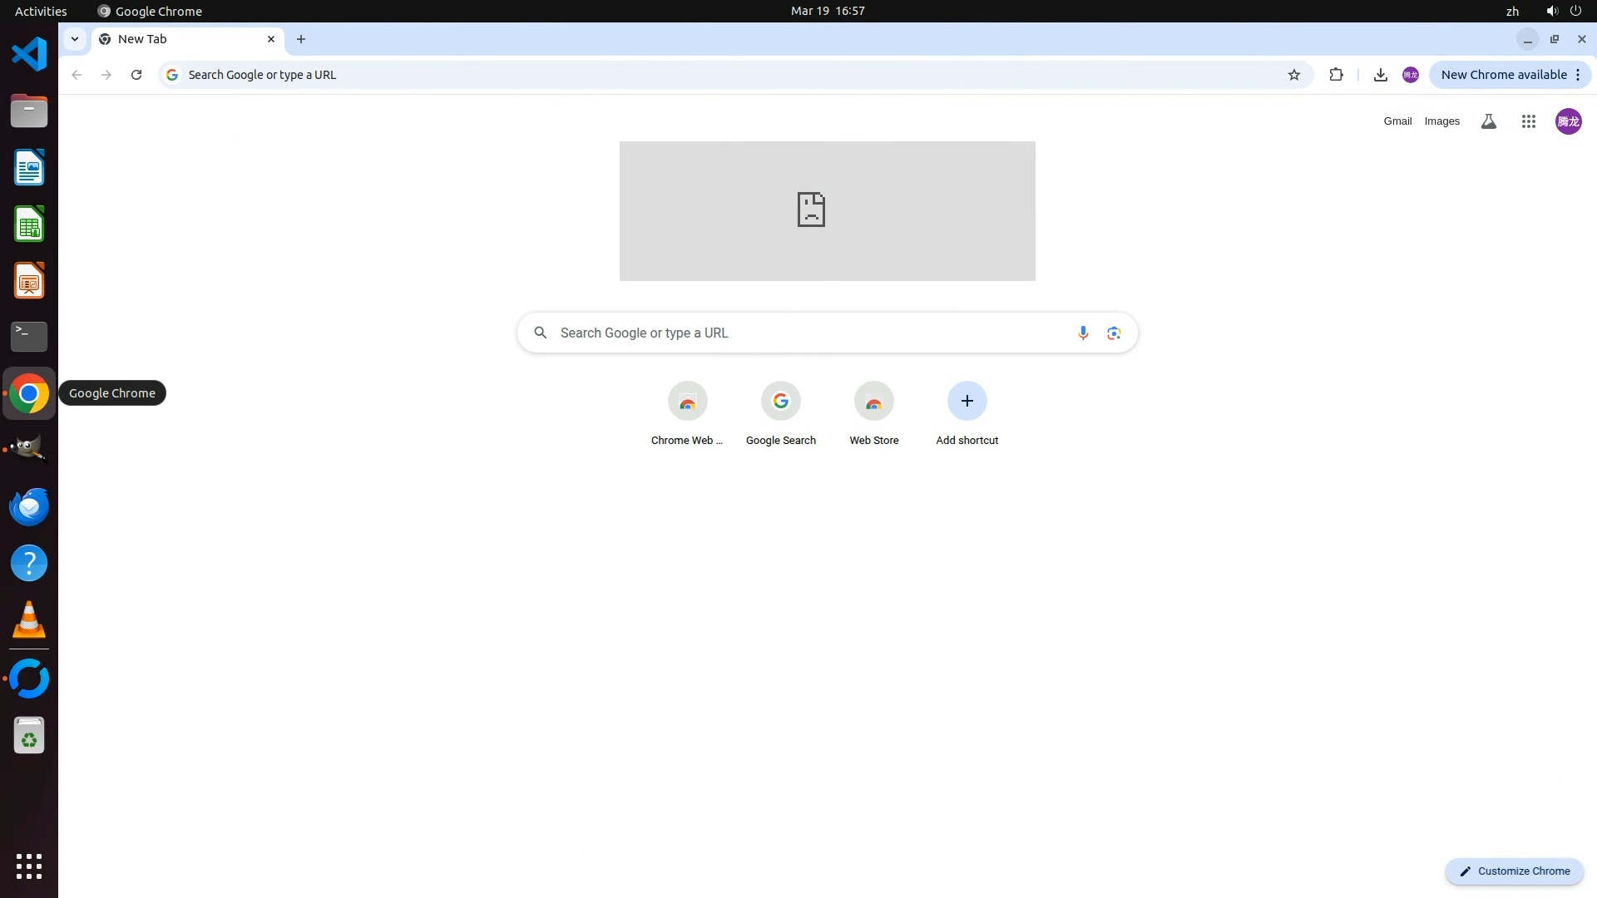
Task: Open the Gmail link
Action: tap(1397, 121)
